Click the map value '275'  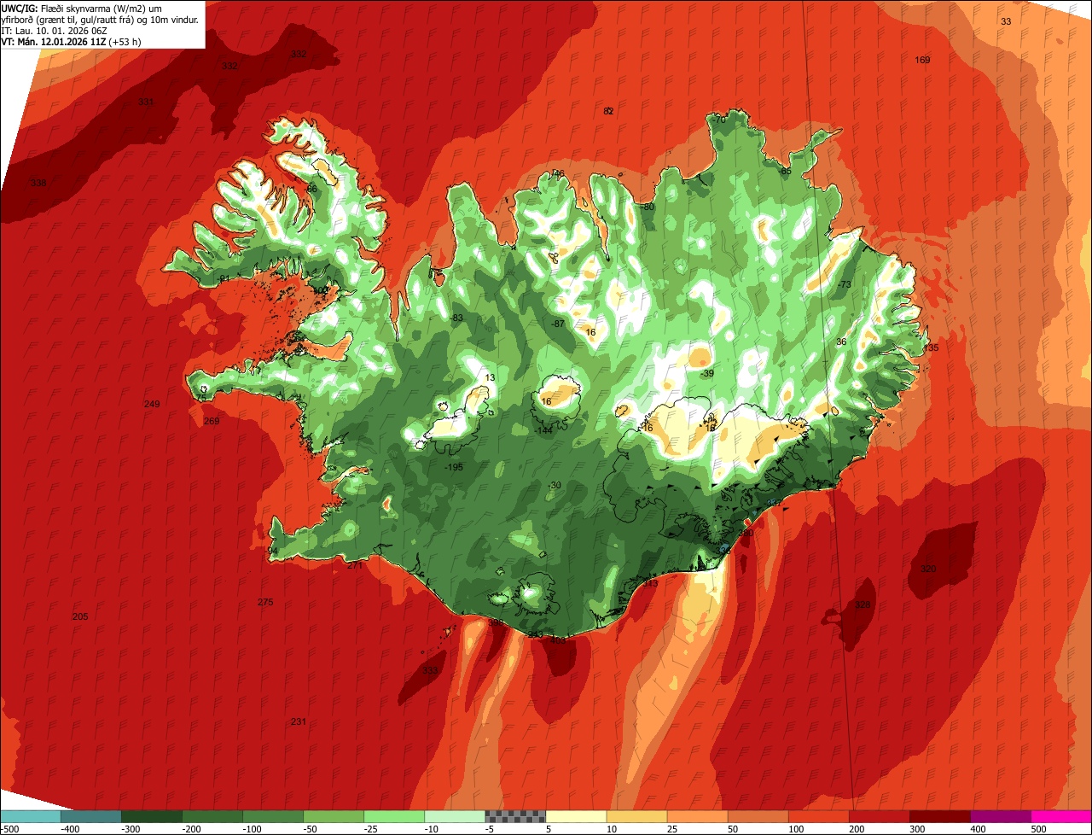point(265,603)
